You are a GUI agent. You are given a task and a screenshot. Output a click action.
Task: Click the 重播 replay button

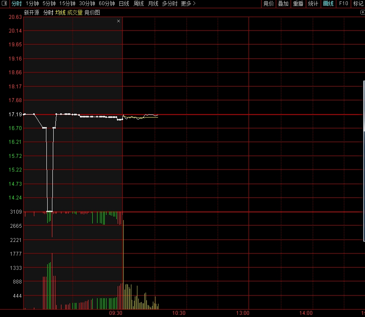[298, 3]
